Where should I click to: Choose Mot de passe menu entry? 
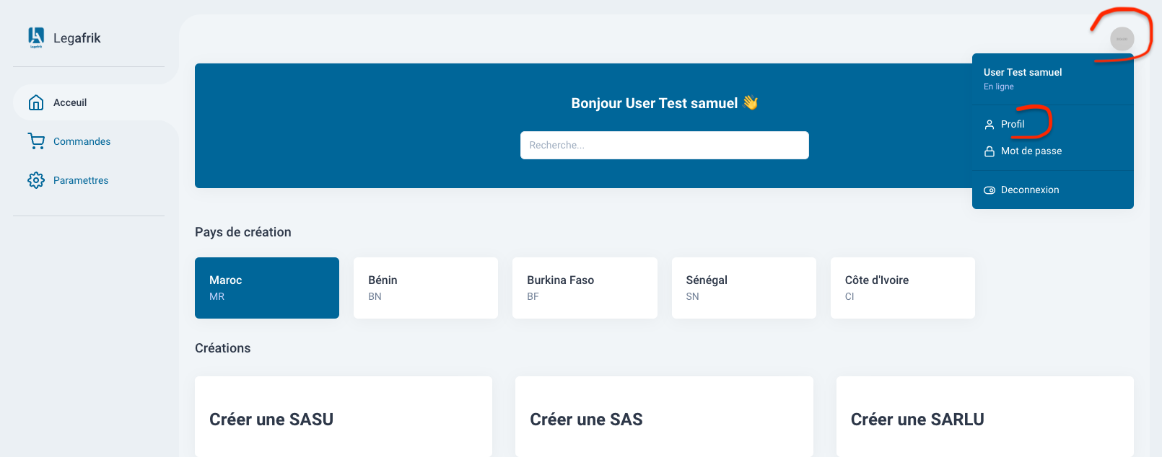pos(1031,151)
